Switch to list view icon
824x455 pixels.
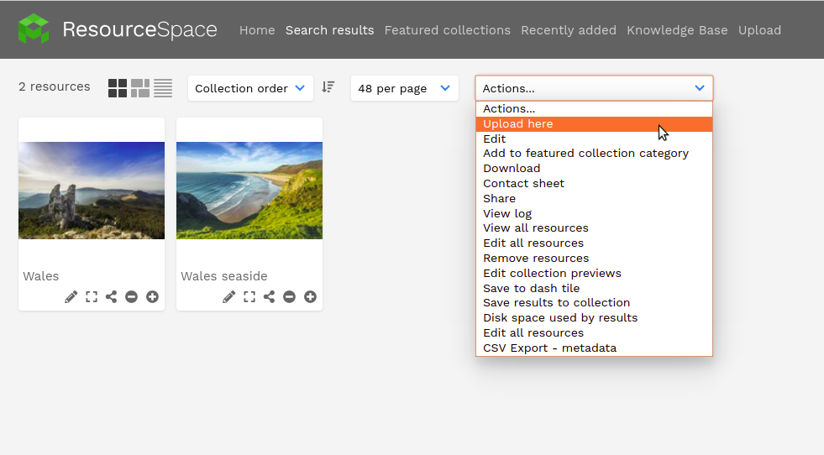(x=163, y=88)
